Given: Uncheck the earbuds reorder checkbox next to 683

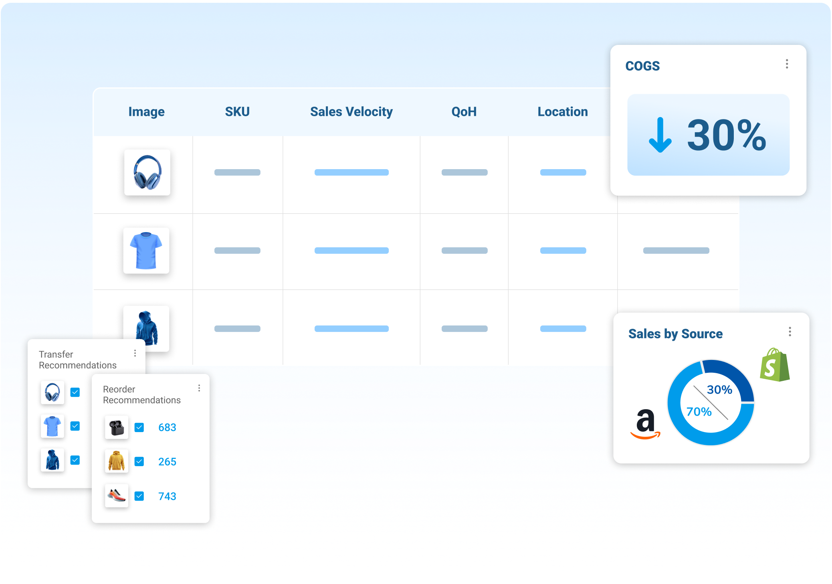Looking at the screenshot, I should tap(139, 427).
